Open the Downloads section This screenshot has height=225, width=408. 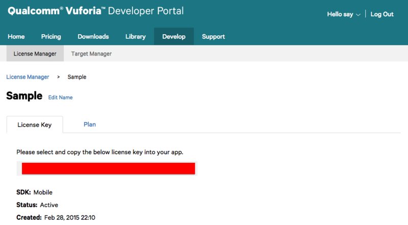pos(93,36)
